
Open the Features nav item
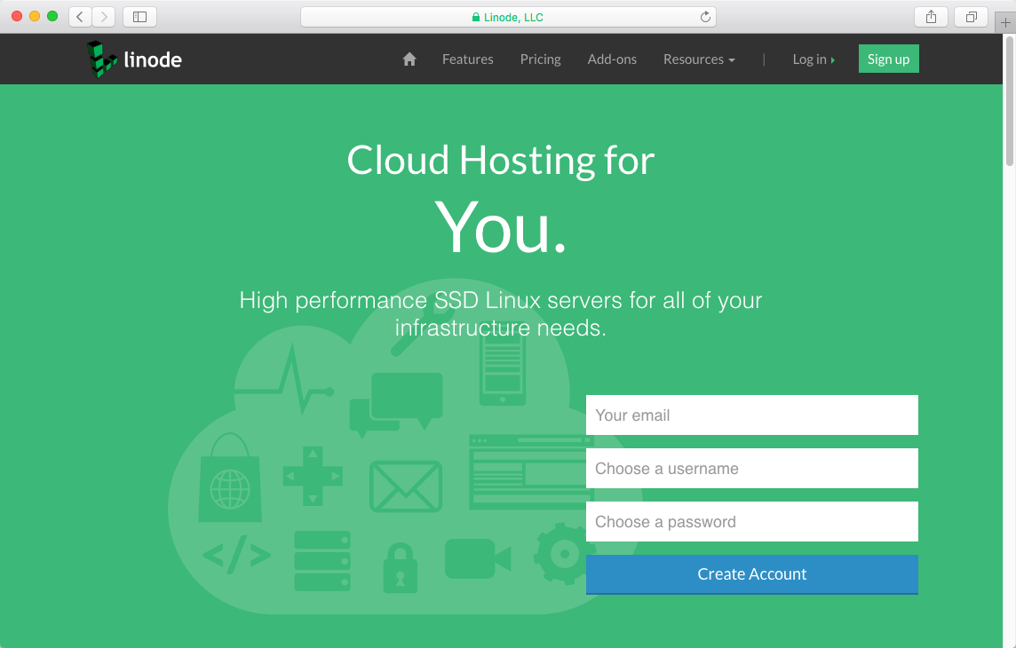[x=468, y=59]
